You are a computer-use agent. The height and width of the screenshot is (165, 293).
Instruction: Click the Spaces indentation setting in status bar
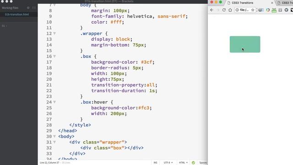[x=203, y=163]
